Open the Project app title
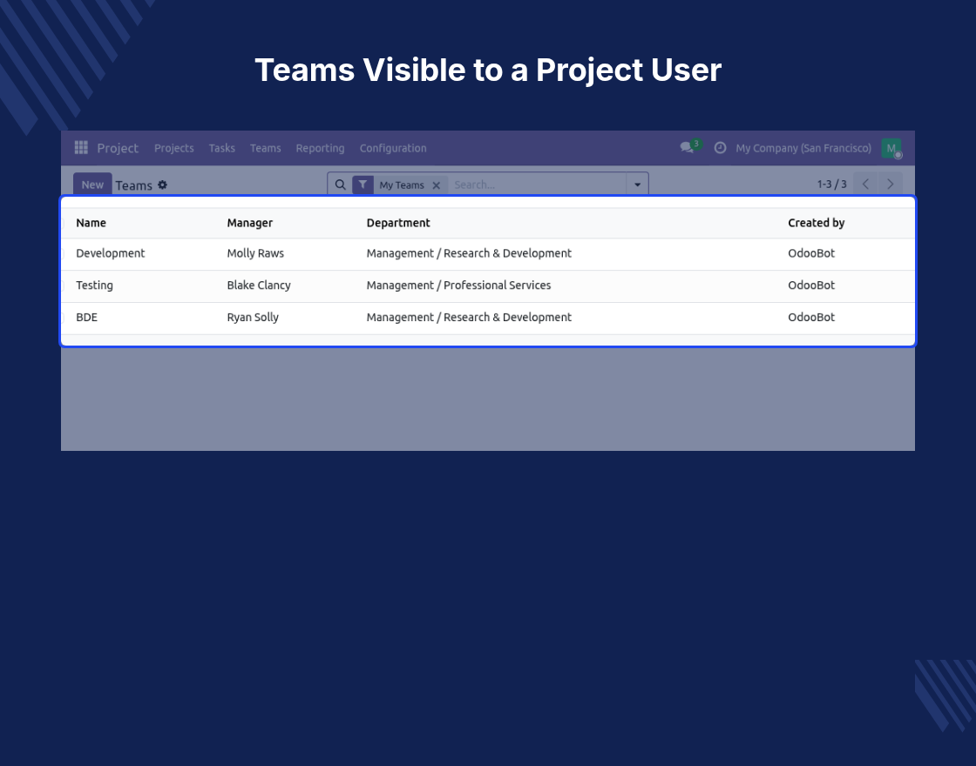The height and width of the screenshot is (766, 976). coord(118,148)
